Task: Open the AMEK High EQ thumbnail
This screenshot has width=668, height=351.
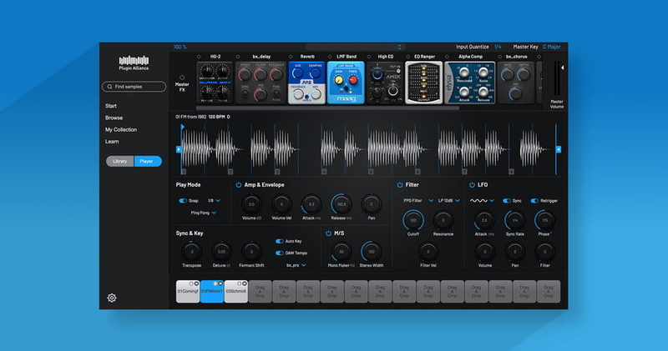Action: [x=385, y=83]
